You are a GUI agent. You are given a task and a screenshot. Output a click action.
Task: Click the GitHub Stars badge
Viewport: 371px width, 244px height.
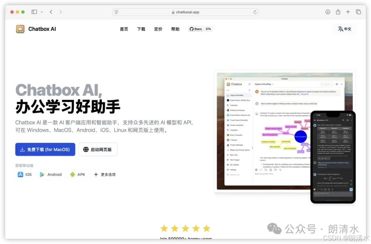(196, 29)
